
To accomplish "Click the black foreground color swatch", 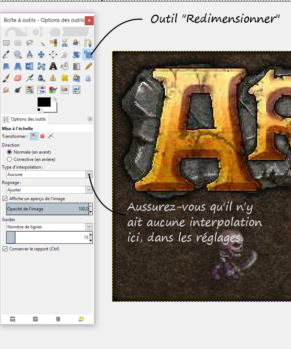I will [x=44, y=102].
